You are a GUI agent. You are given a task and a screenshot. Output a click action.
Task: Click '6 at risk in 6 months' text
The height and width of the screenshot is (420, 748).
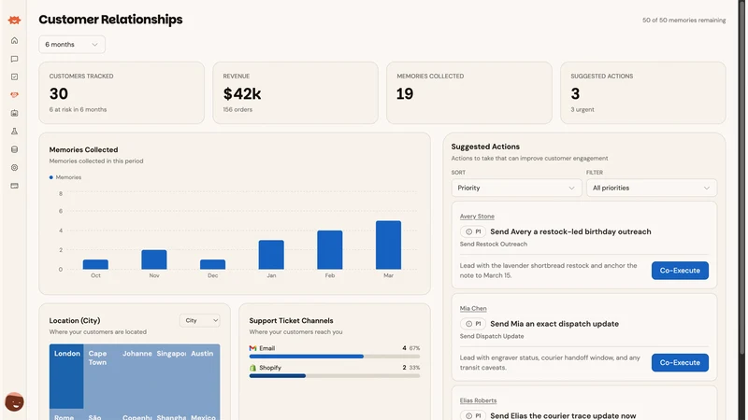(x=78, y=109)
